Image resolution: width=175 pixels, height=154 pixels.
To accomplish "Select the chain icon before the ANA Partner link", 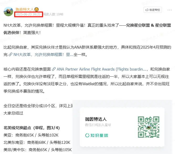I will pyautogui.click(x=54, y=69).
